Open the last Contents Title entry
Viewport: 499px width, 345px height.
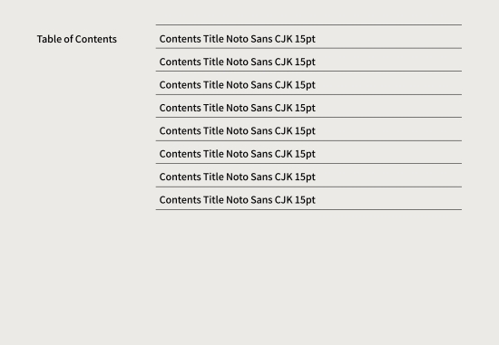(x=308, y=198)
